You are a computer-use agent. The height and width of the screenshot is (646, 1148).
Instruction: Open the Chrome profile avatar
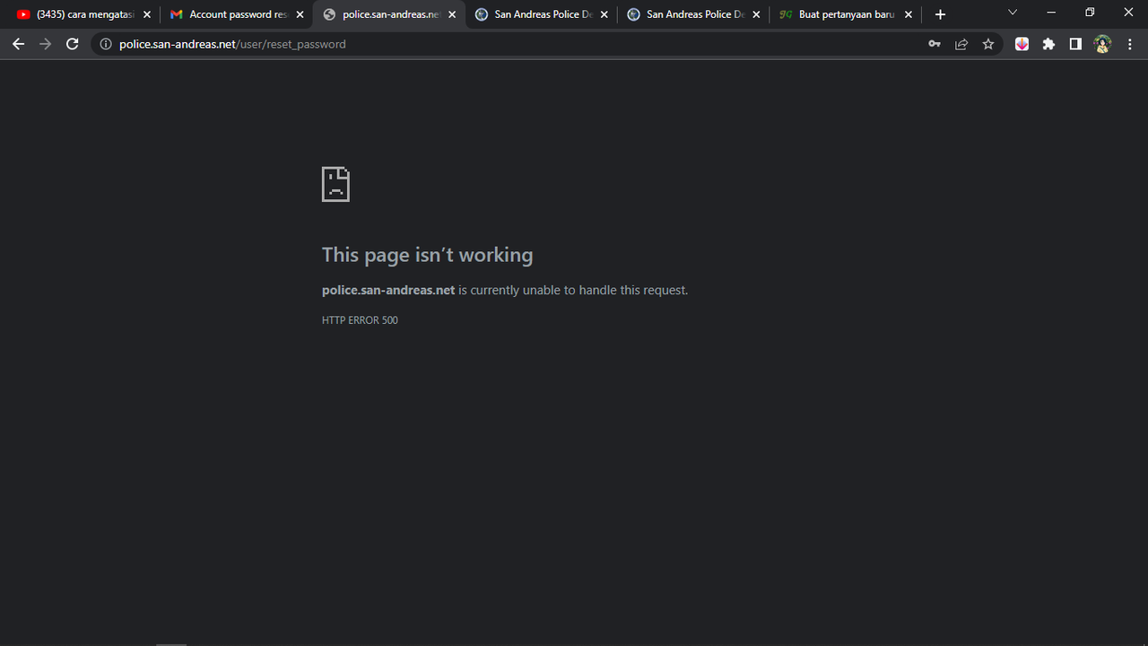click(1102, 44)
